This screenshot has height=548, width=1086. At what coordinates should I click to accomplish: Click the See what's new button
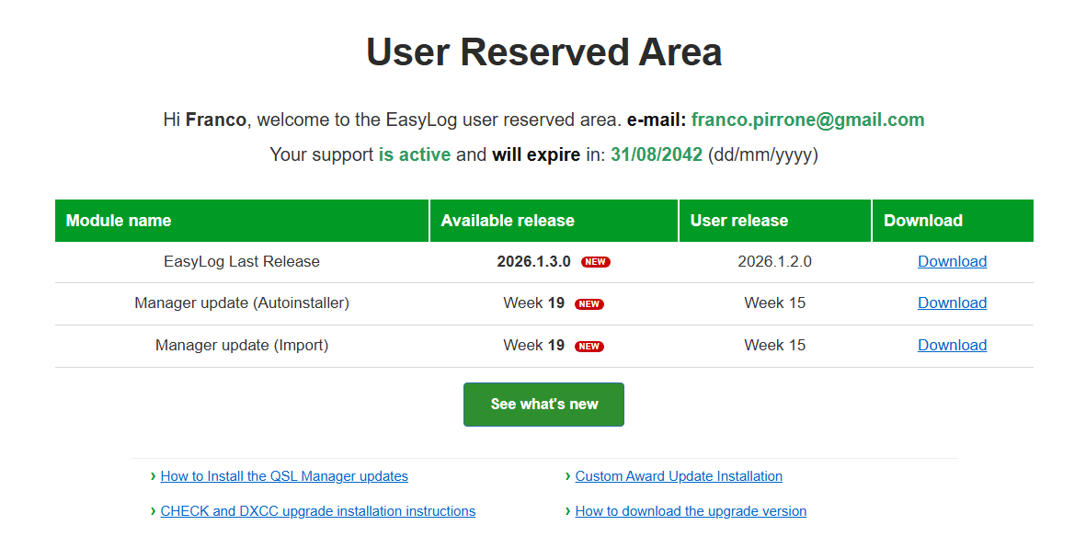543,404
